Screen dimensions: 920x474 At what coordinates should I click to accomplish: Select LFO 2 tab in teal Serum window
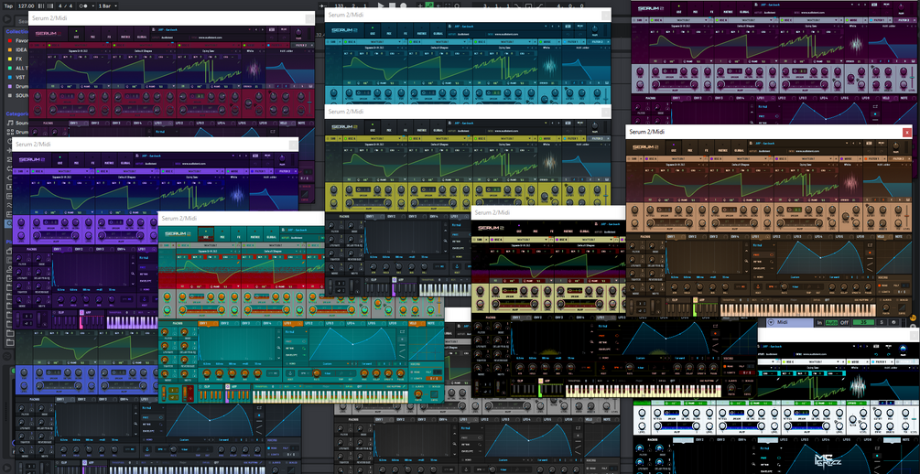[x=315, y=323]
